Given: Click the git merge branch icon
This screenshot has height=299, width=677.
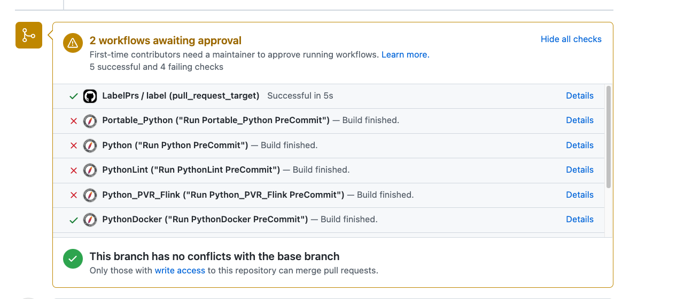Looking at the screenshot, I should (29, 35).
